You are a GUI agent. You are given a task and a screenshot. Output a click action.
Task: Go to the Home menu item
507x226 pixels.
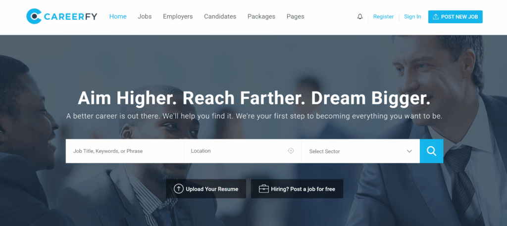pyautogui.click(x=118, y=16)
